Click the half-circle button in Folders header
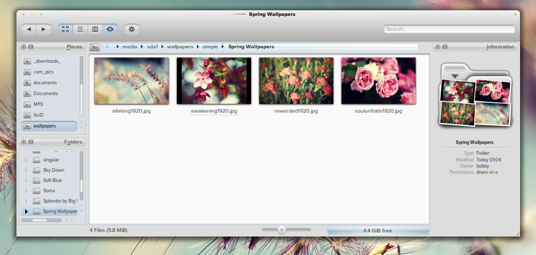 30,142
